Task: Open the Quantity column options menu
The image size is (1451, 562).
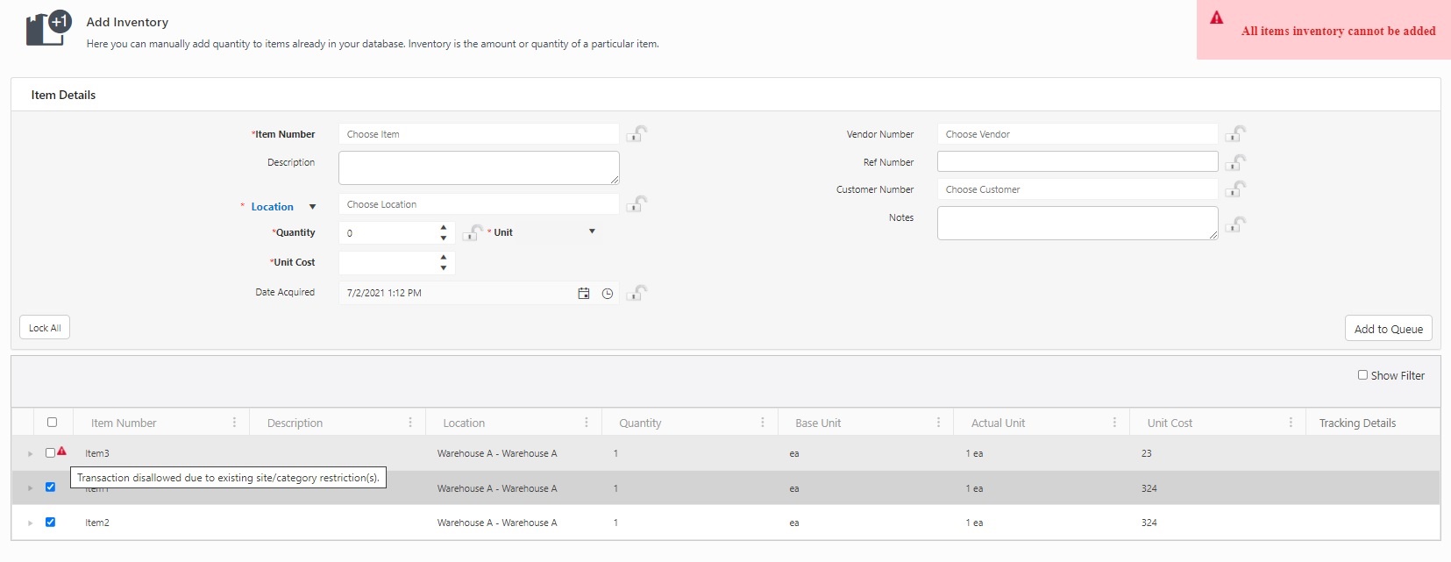Action: (x=762, y=423)
